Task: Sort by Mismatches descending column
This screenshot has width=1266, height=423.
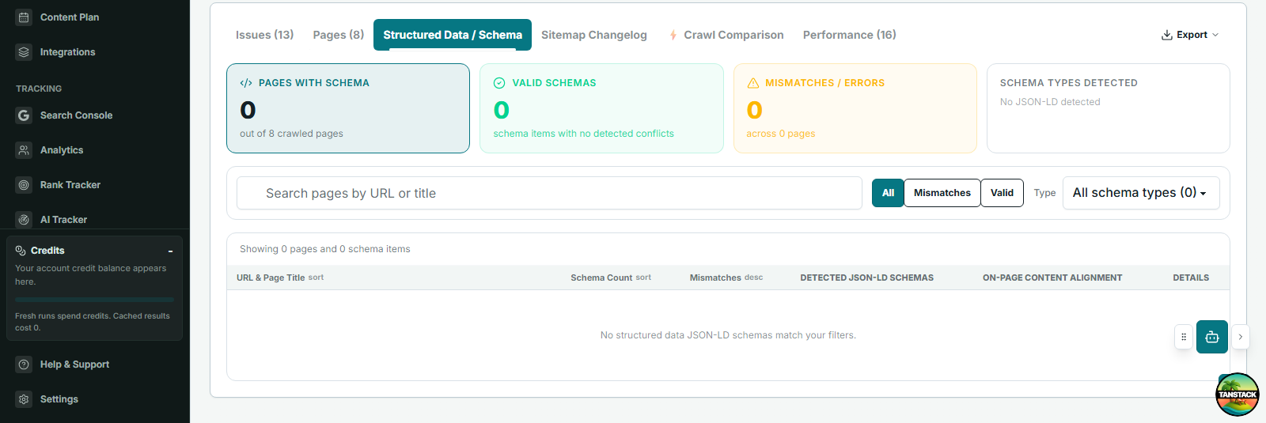Action: [726, 278]
